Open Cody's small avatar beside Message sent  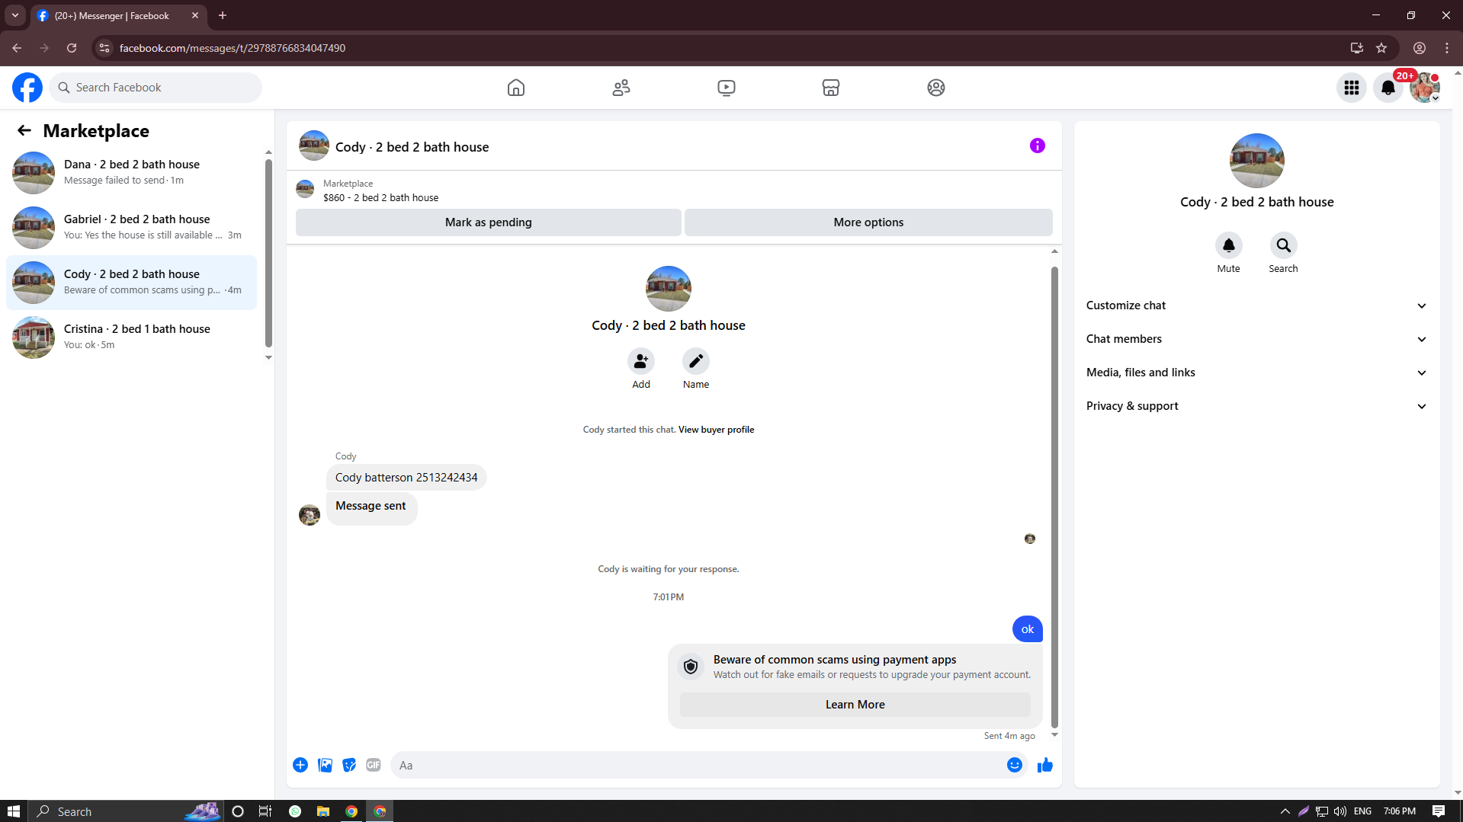click(x=310, y=515)
